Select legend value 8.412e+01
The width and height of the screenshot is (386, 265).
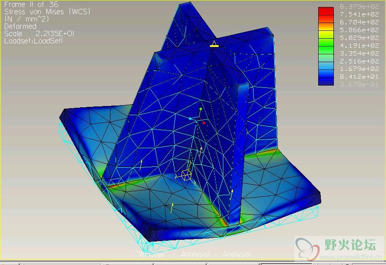click(x=359, y=77)
